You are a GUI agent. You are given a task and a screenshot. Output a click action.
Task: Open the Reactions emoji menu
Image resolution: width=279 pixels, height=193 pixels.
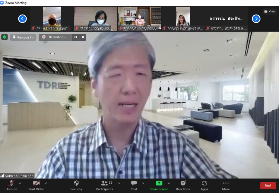183,185
